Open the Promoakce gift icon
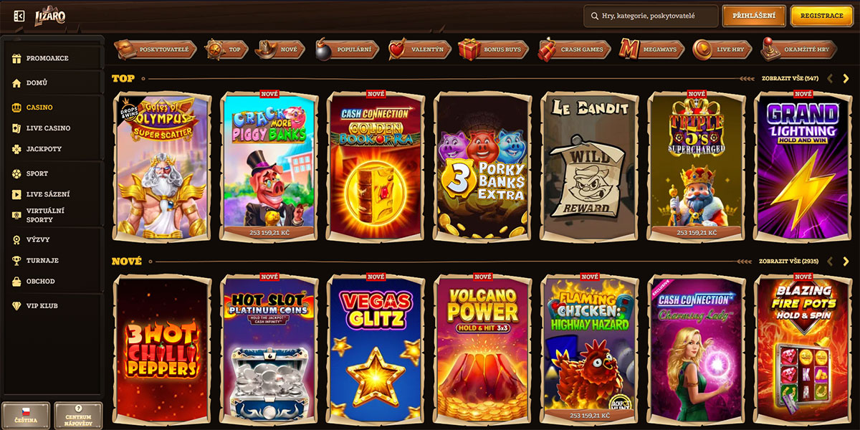860x430 pixels. coord(16,58)
